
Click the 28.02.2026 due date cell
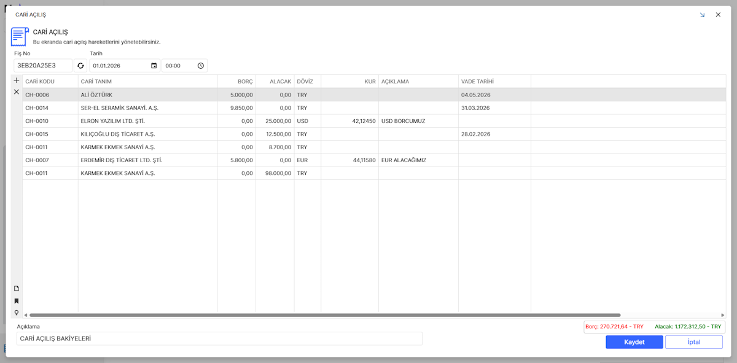tap(494, 134)
